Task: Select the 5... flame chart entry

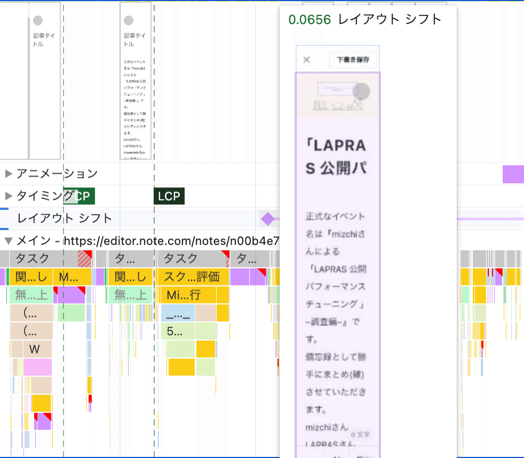Action: click(x=178, y=331)
